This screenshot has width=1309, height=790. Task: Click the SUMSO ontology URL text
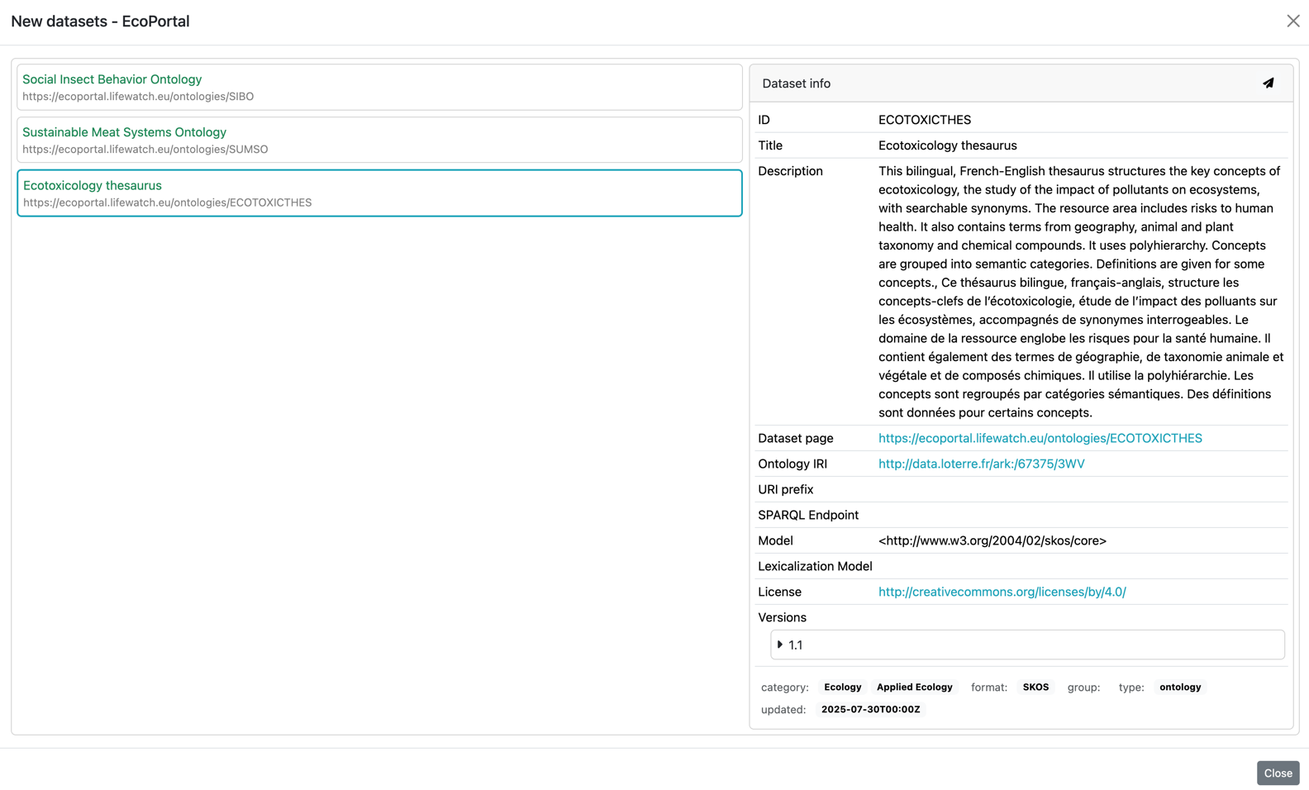click(x=145, y=150)
